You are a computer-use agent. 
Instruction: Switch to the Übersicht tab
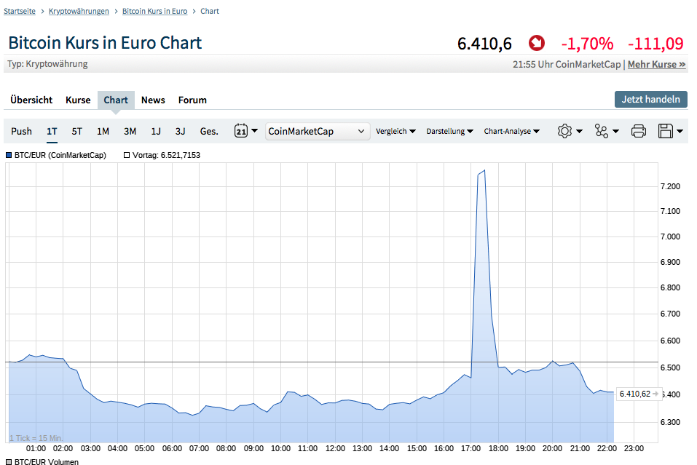31,100
